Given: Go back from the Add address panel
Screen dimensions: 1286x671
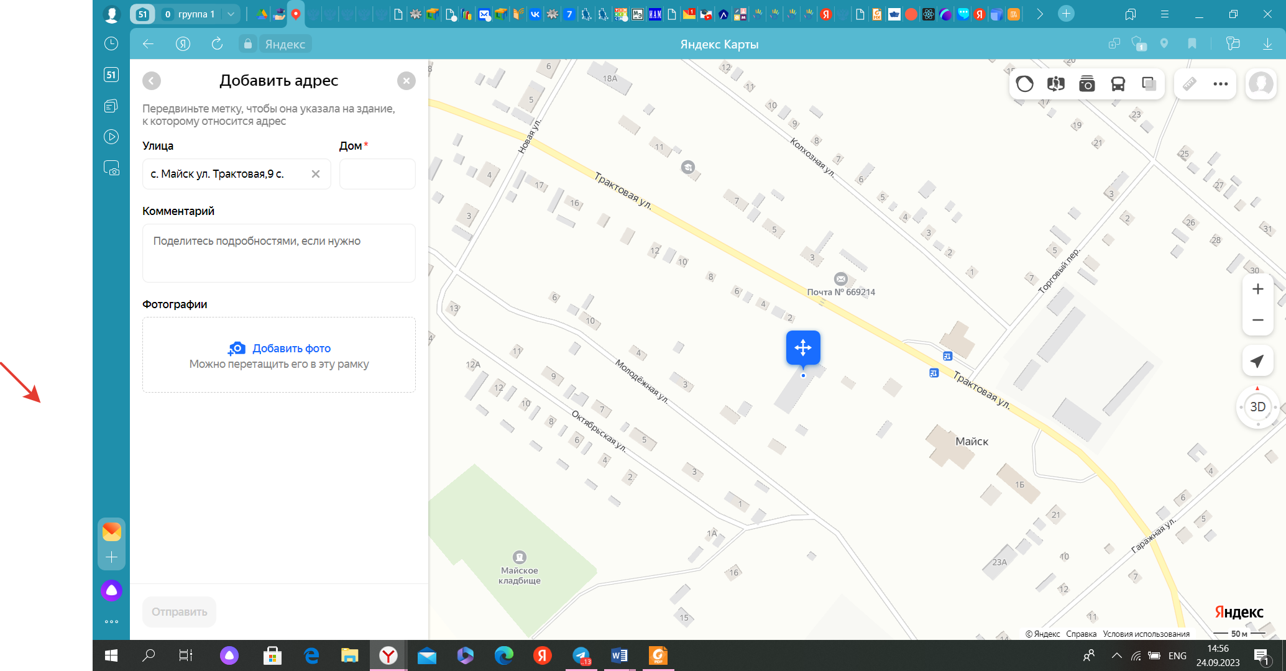Looking at the screenshot, I should click(x=152, y=81).
